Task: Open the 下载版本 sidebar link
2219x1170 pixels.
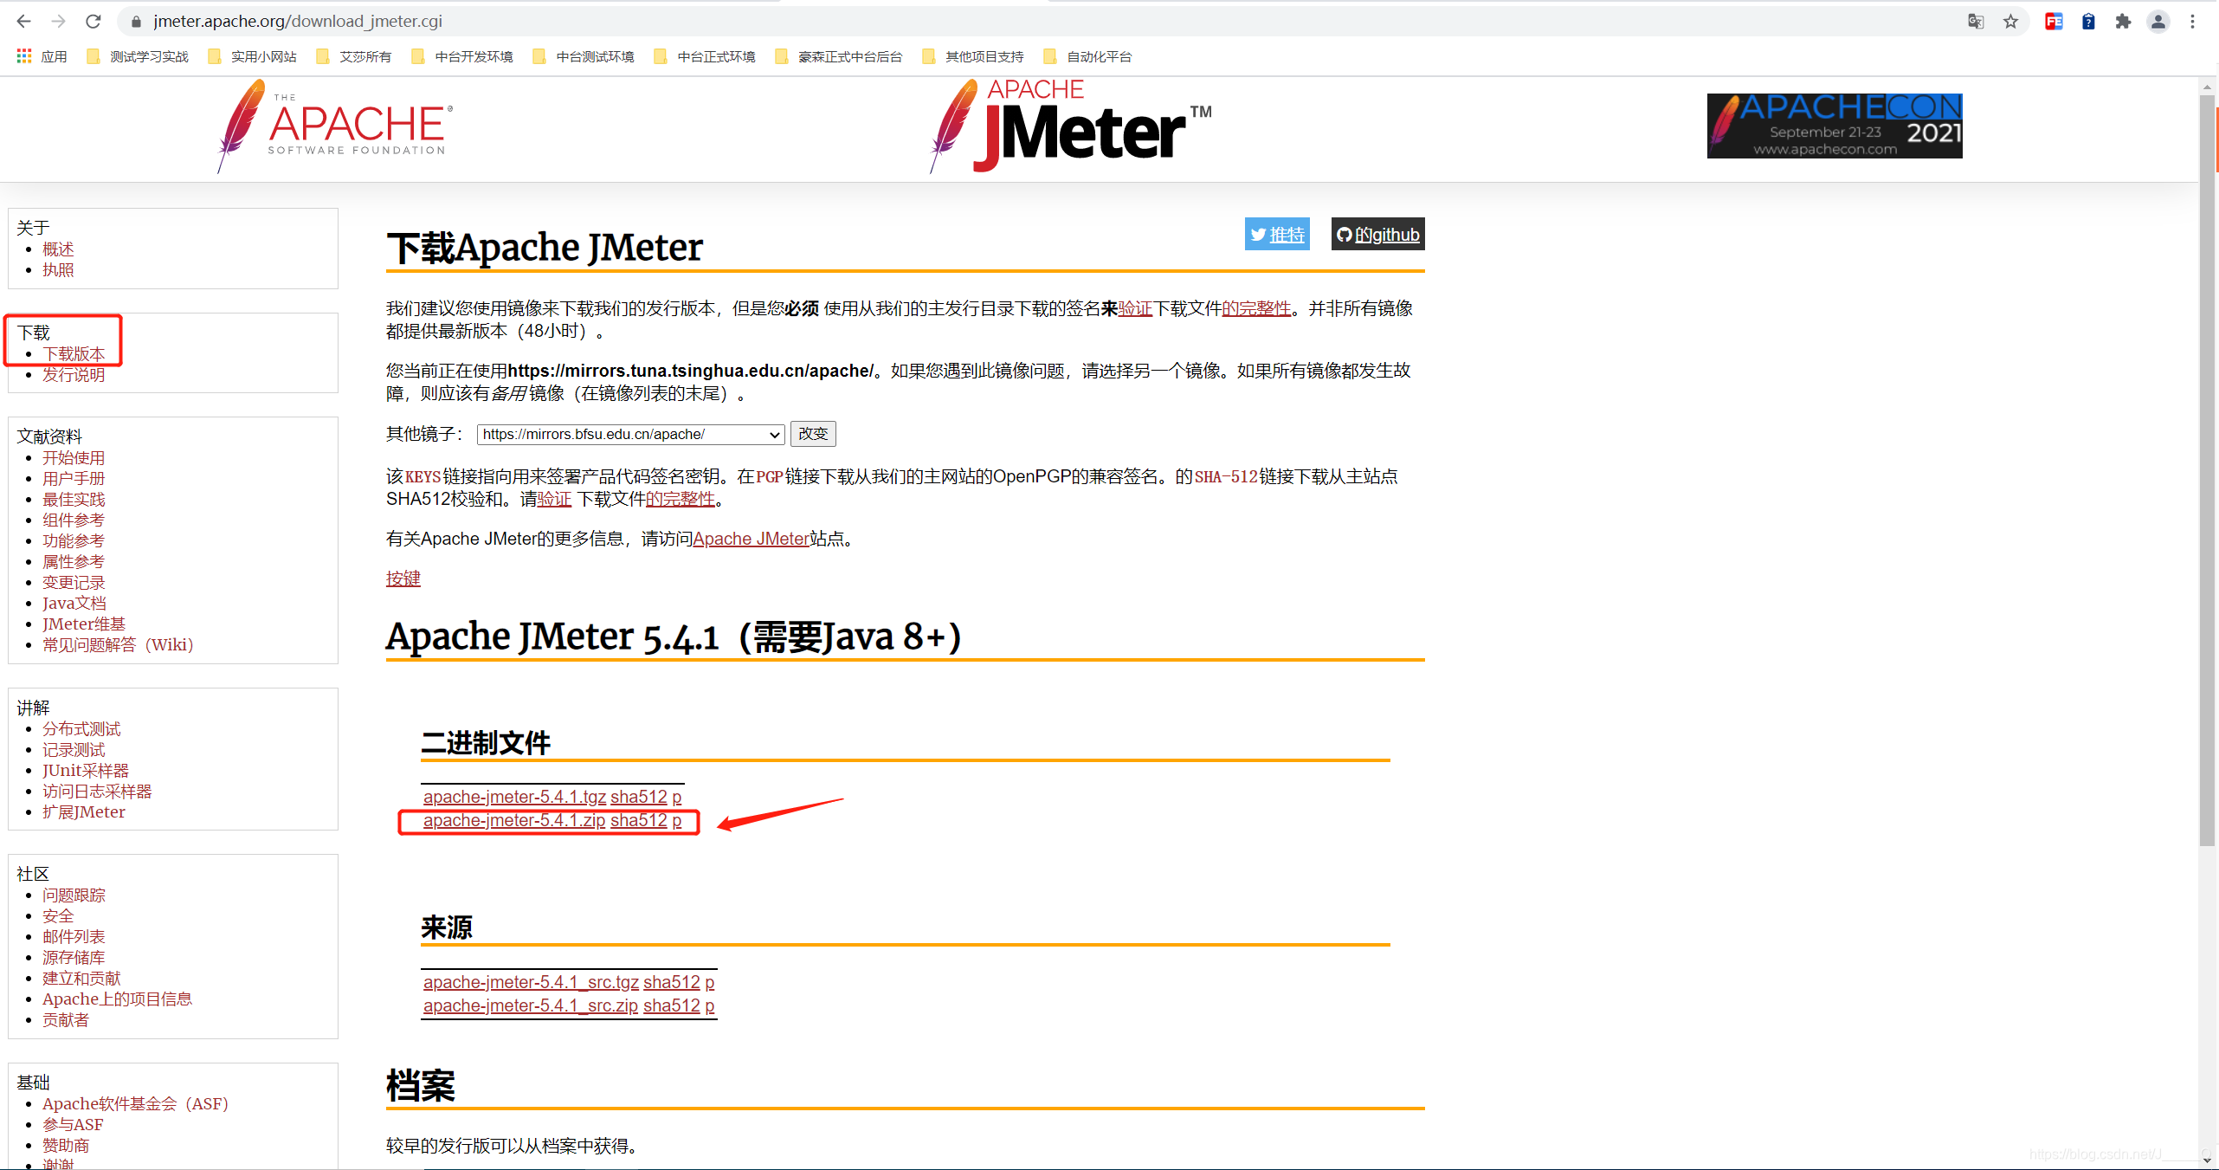Action: pos(74,353)
